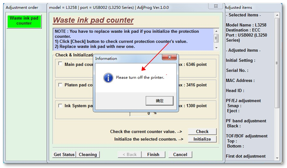Click the 'PF/EJ adjustment' label
The width and height of the screenshot is (287, 168).
pyautogui.click(x=243, y=101)
